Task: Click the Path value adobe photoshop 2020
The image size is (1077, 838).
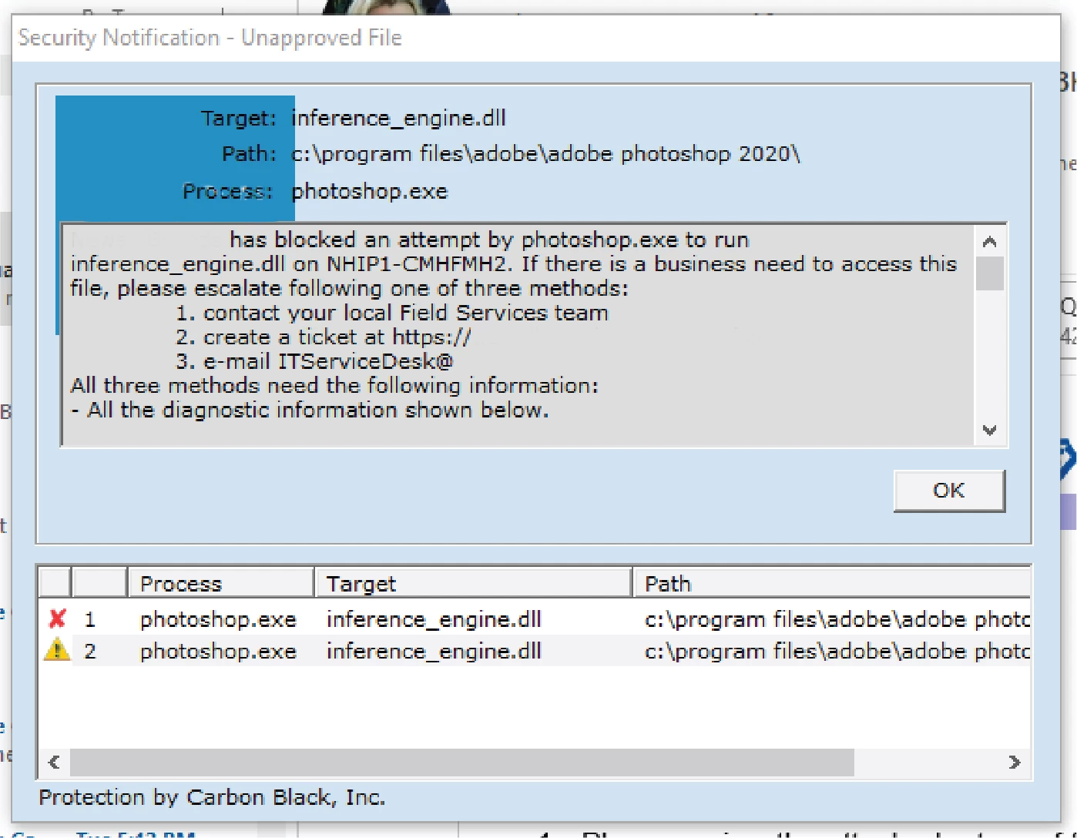Action: pos(545,154)
